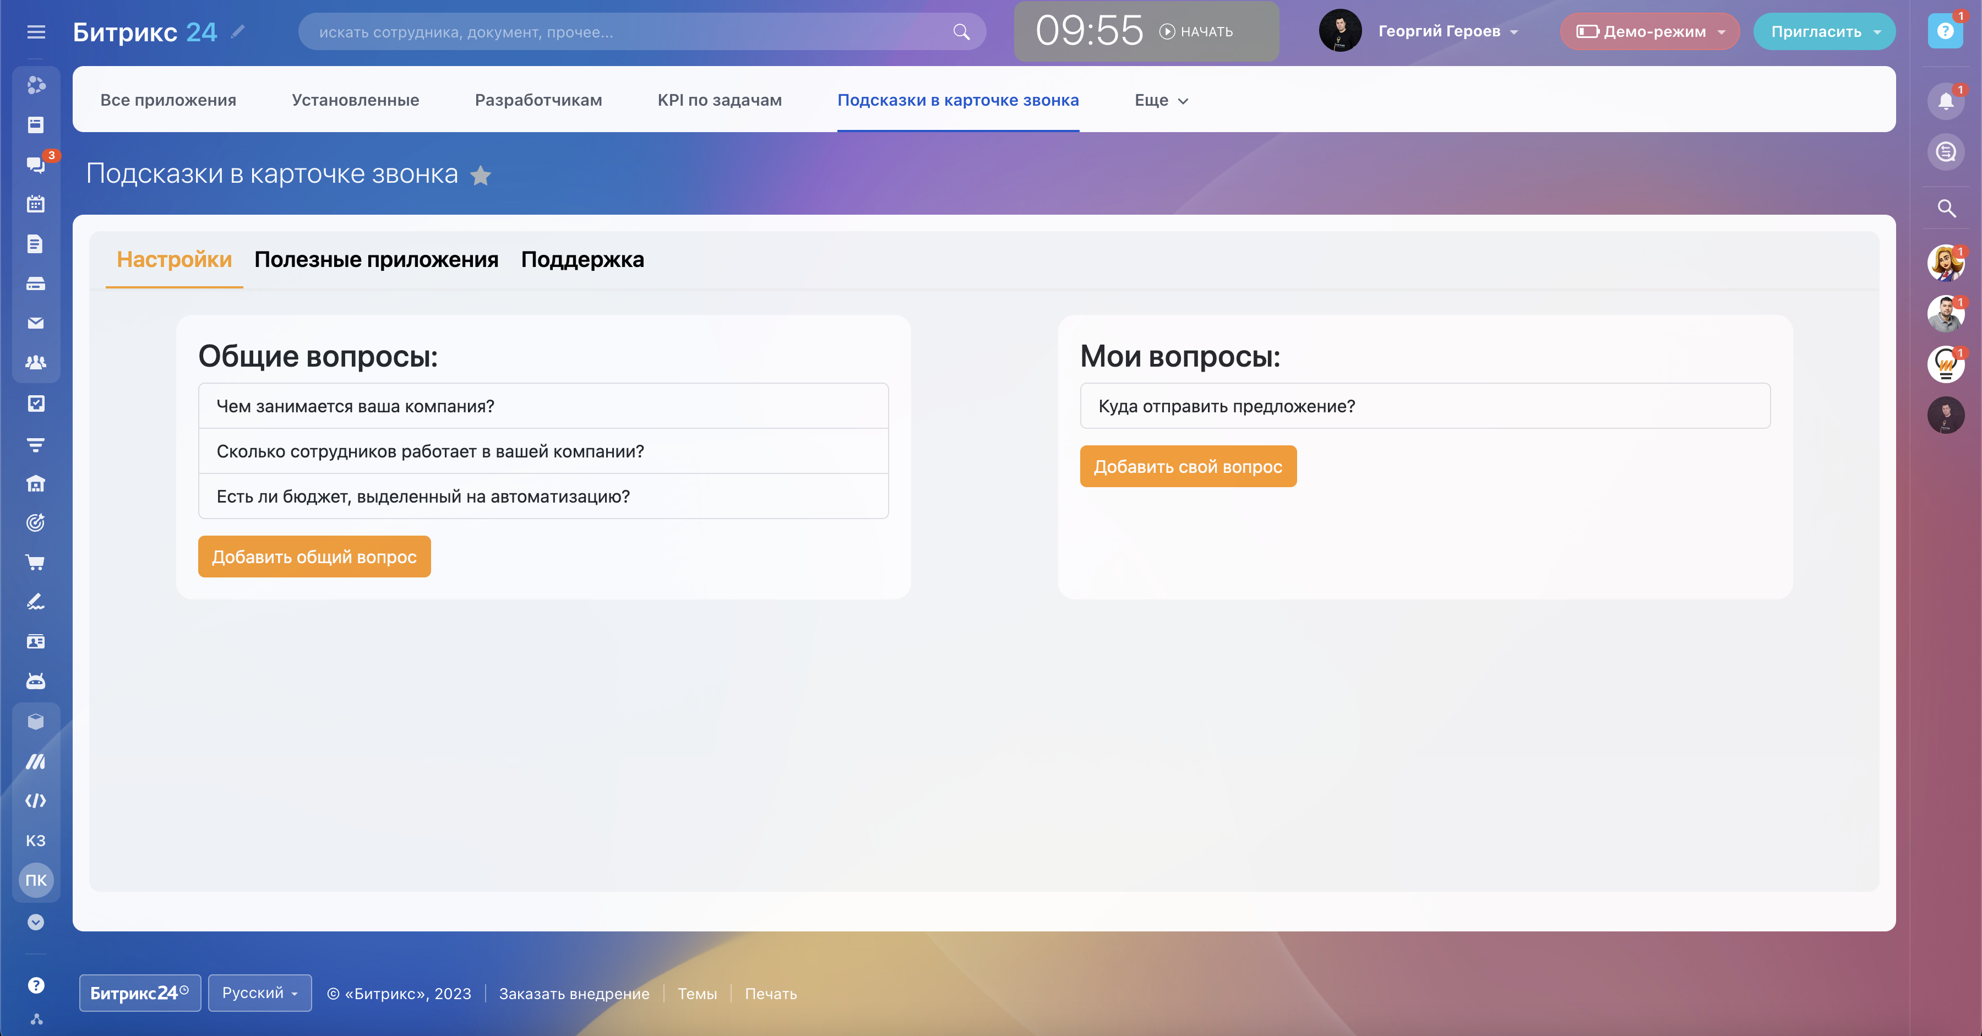1982x1036 pixels.
Task: Expand the Еще dropdown in the top menu
Action: [1161, 100]
